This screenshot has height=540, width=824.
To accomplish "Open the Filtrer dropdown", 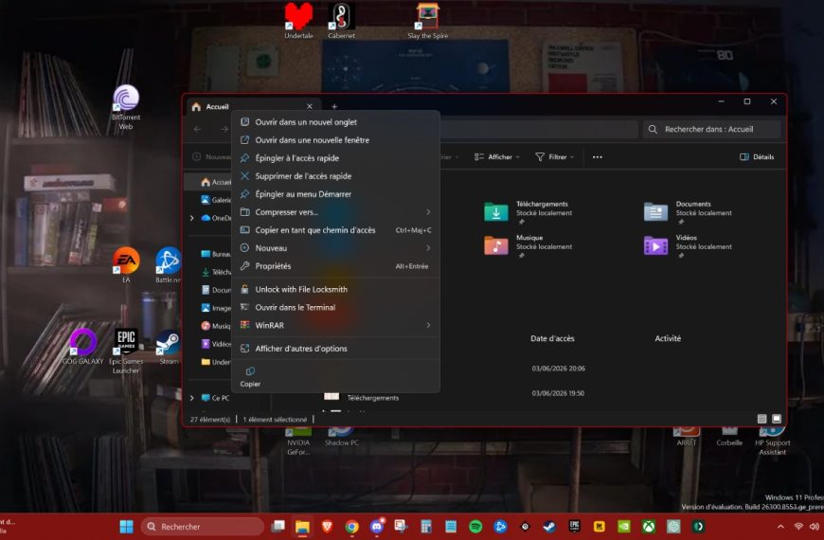I will (x=554, y=156).
